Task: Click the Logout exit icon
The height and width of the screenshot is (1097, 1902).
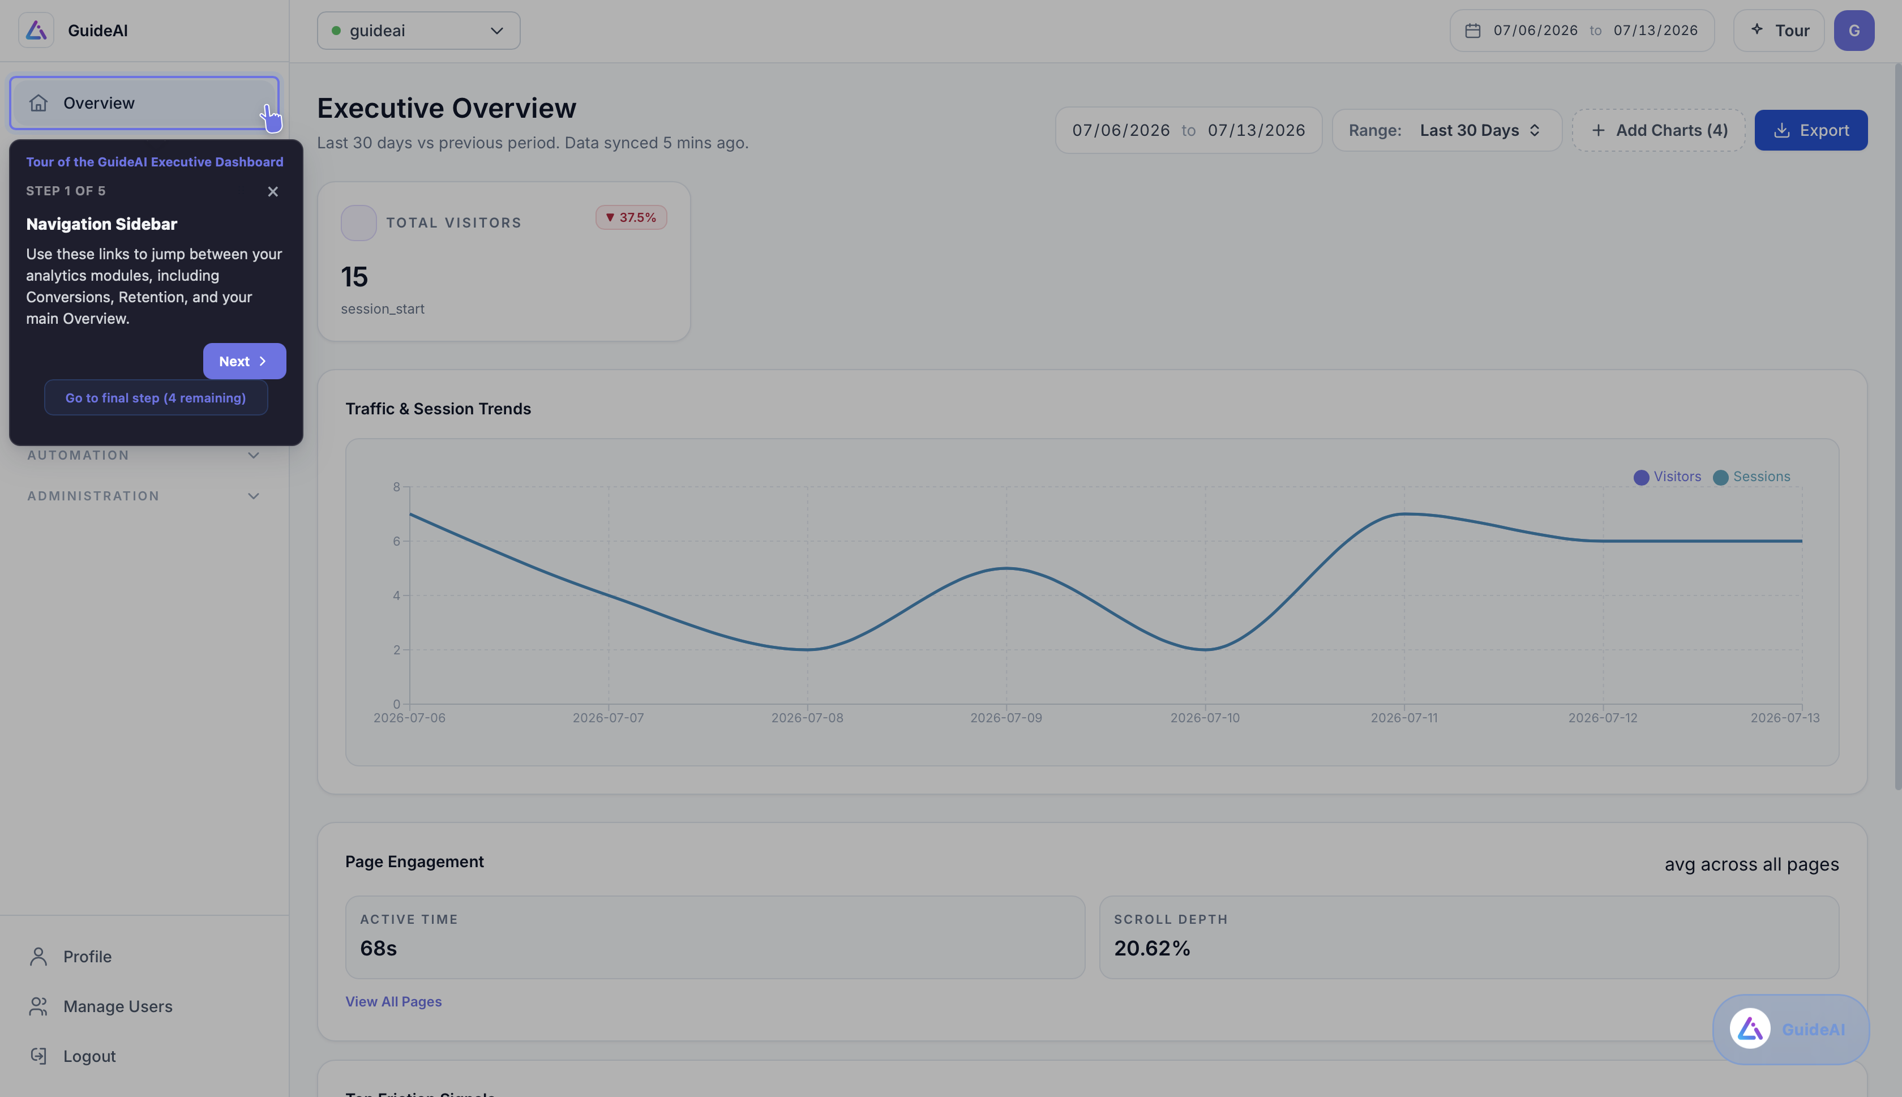Action: tap(38, 1056)
